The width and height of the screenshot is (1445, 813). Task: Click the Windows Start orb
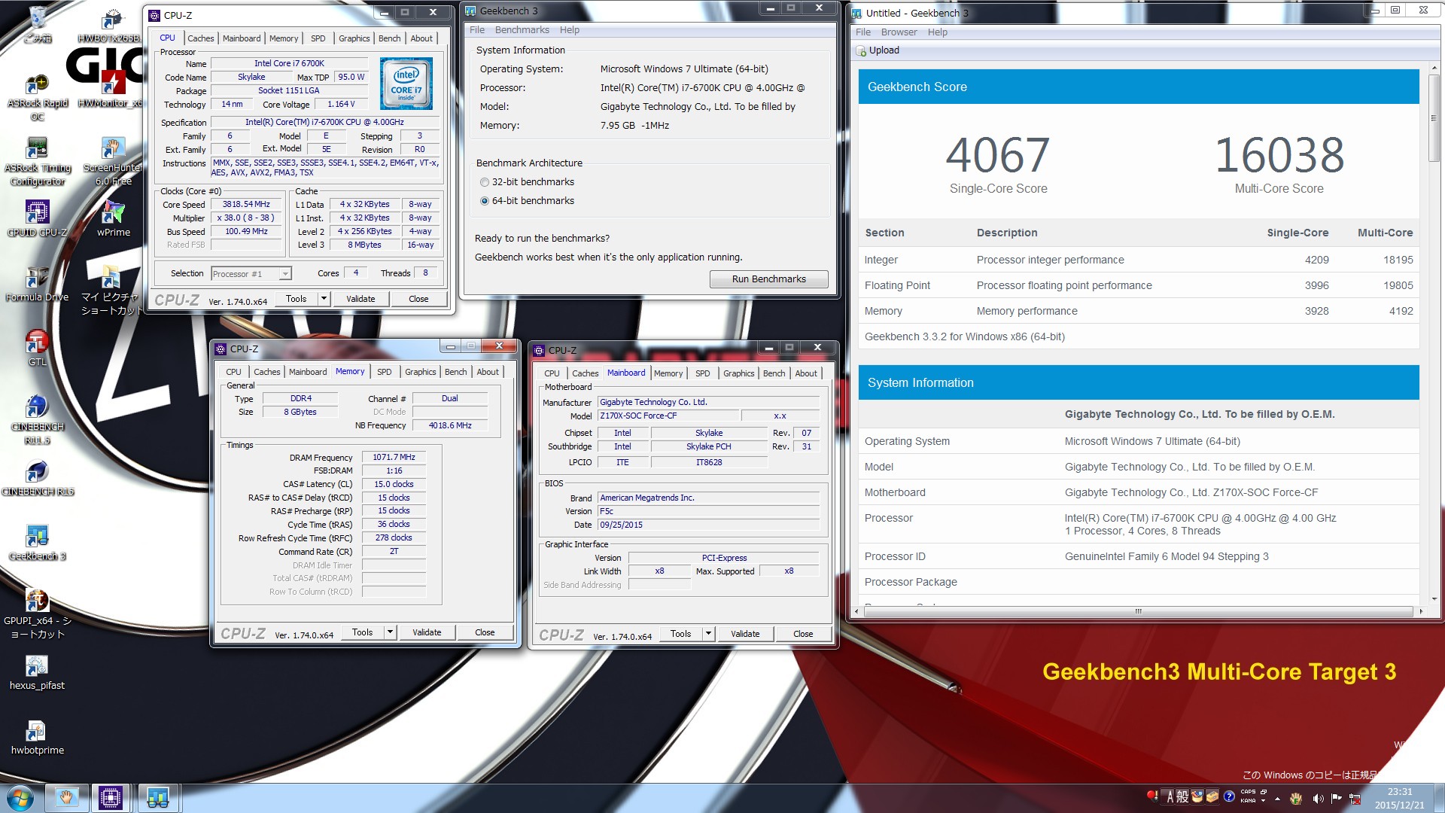pos(20,798)
